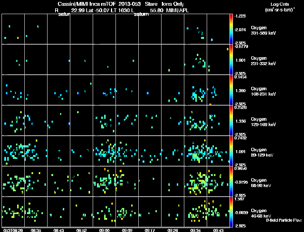Click the '-0.6639' colorbar value
Screen dimensions: 304x232
click(x=241, y=213)
